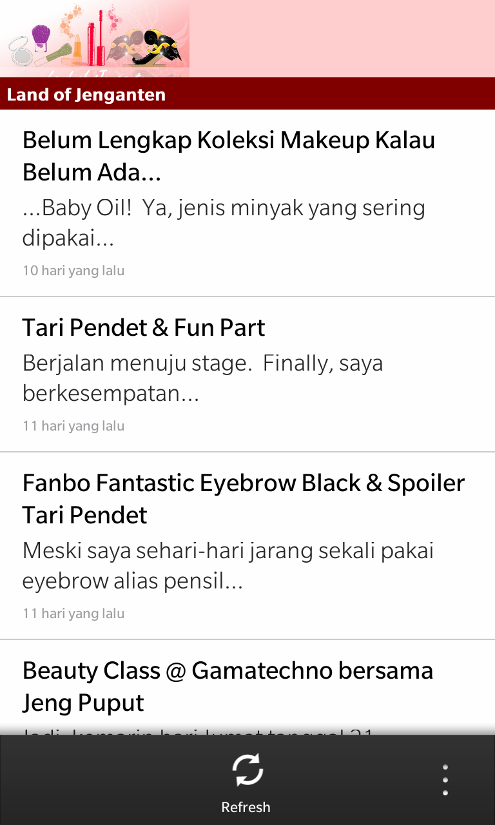The height and width of the screenshot is (825, 495).
Task: Open 'Fanbo Fantastic Eyebrow Black & Spoiler' post
Action: click(x=244, y=498)
